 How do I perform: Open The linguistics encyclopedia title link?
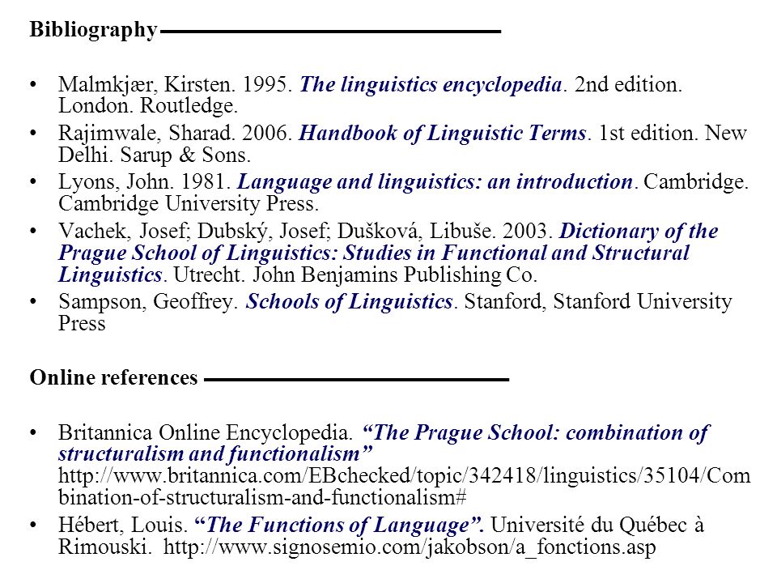[431, 85]
